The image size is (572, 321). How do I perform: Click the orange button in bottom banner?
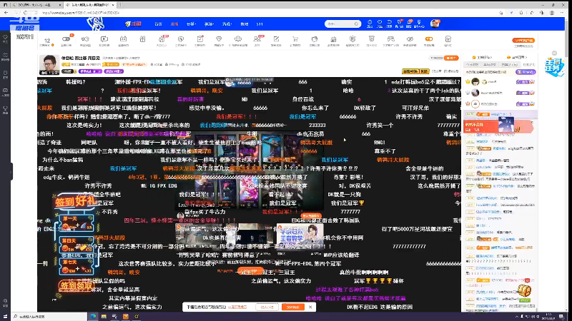(292, 307)
